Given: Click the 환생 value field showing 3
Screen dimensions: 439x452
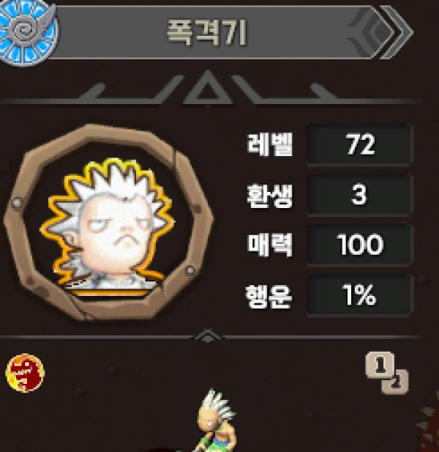Looking at the screenshot, I should (360, 195).
